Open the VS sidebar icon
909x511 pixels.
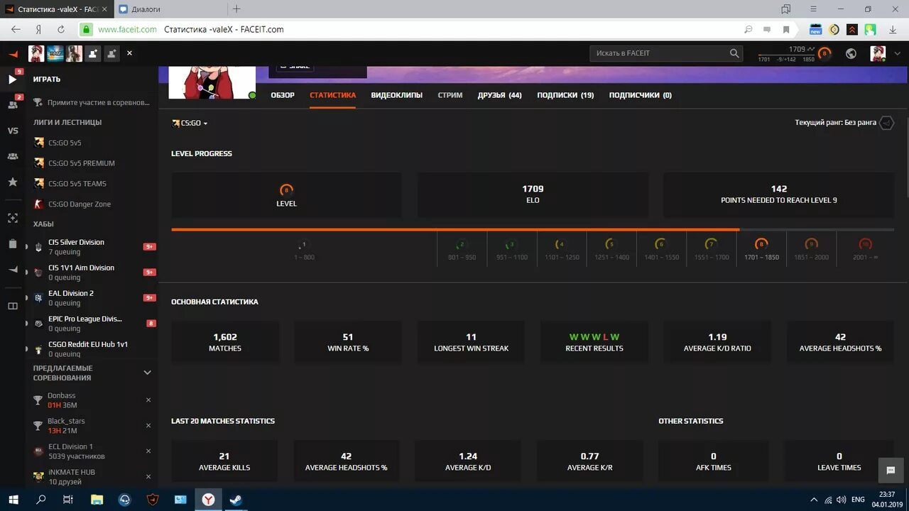point(12,131)
